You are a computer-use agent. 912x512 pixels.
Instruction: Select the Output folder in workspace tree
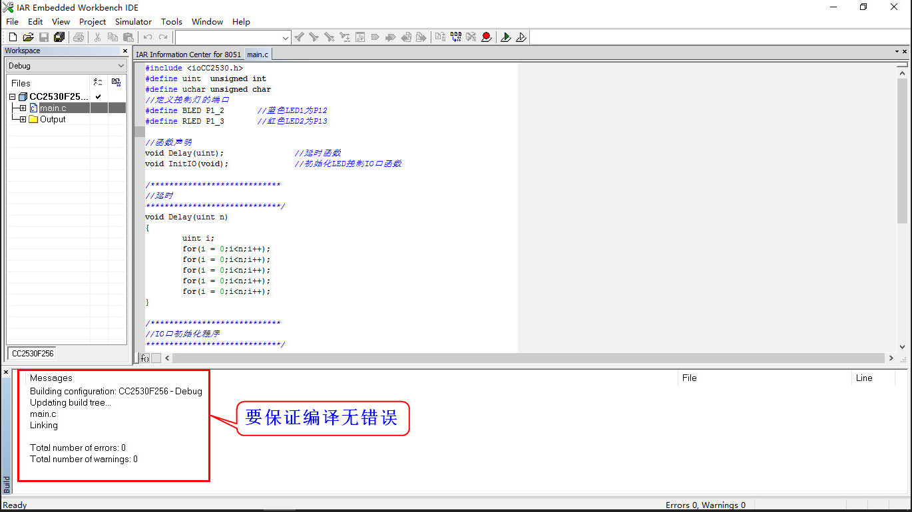click(x=53, y=120)
